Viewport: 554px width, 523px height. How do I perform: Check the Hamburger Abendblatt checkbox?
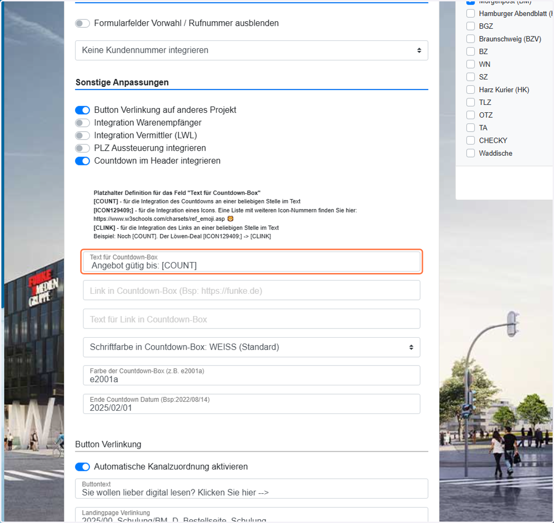click(470, 13)
